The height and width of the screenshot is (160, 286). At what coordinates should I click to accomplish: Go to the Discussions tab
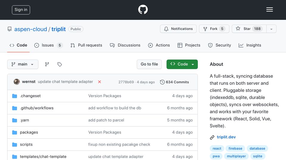pyautogui.click(x=125, y=45)
